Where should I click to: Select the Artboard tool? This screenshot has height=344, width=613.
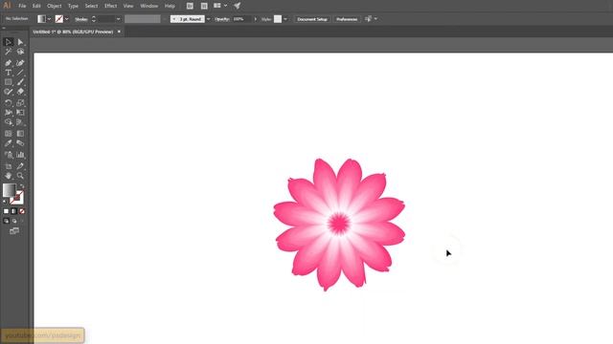tap(9, 166)
